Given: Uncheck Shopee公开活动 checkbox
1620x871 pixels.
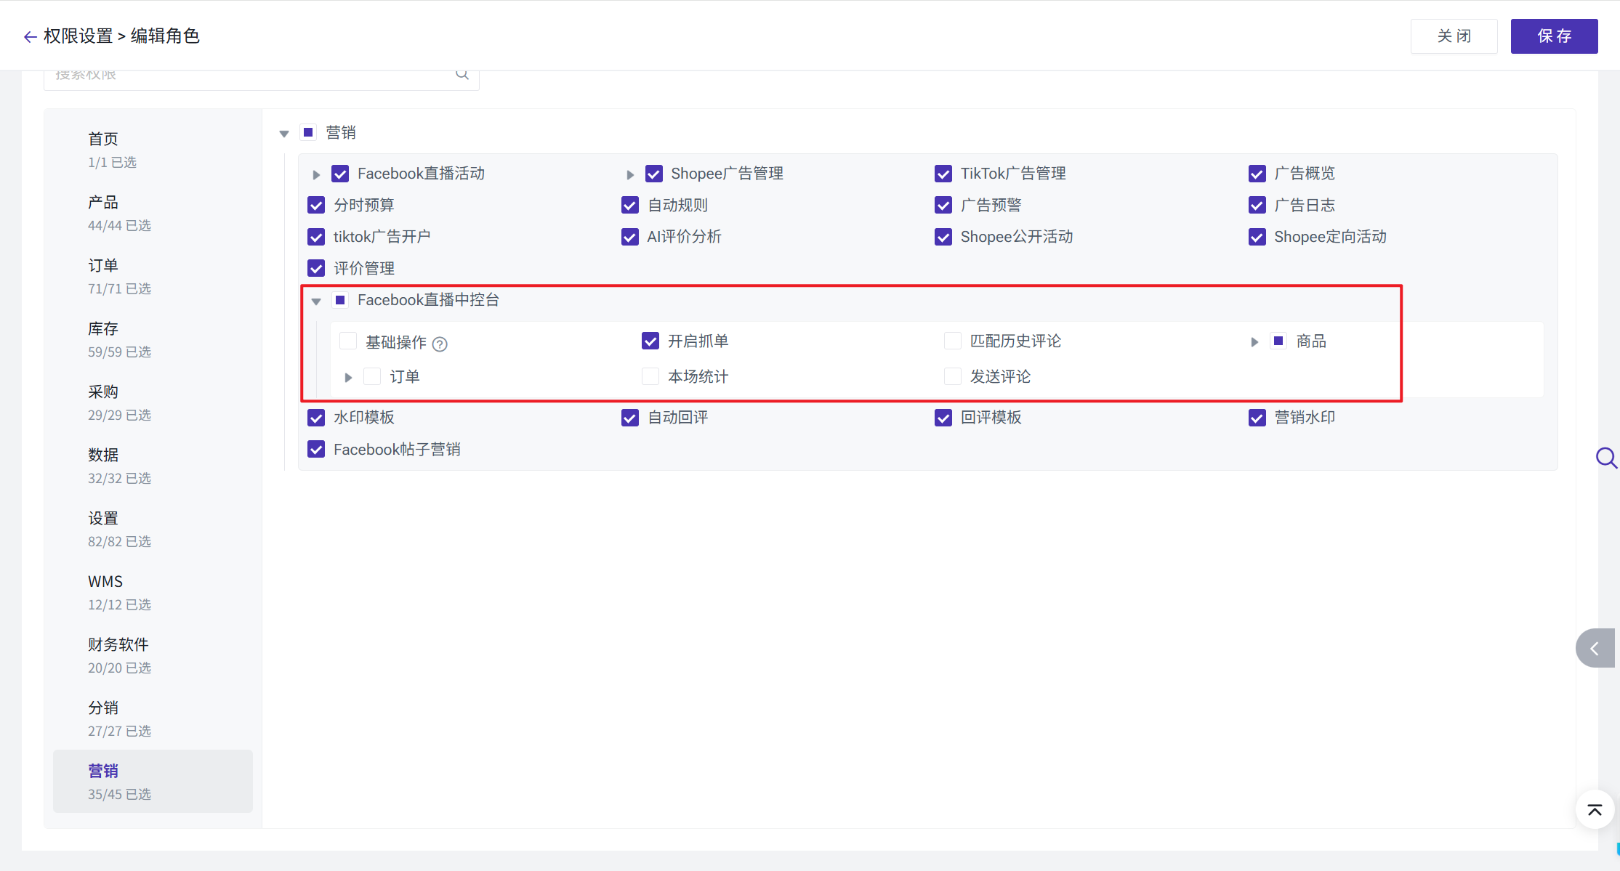Looking at the screenshot, I should point(943,237).
